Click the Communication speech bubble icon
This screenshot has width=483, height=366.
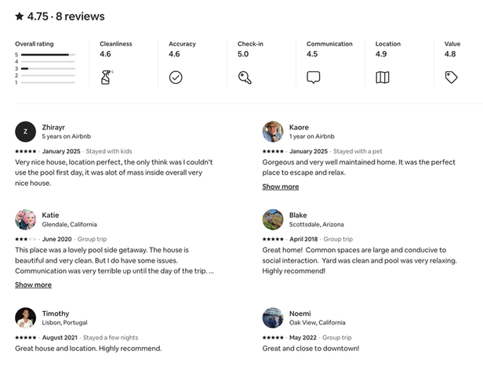[314, 77]
